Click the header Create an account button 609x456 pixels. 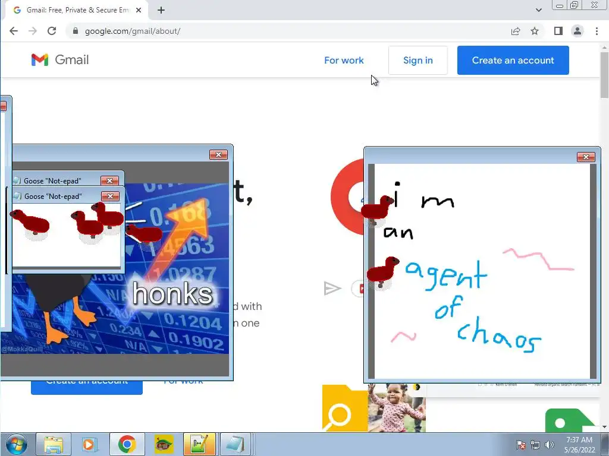513,60
